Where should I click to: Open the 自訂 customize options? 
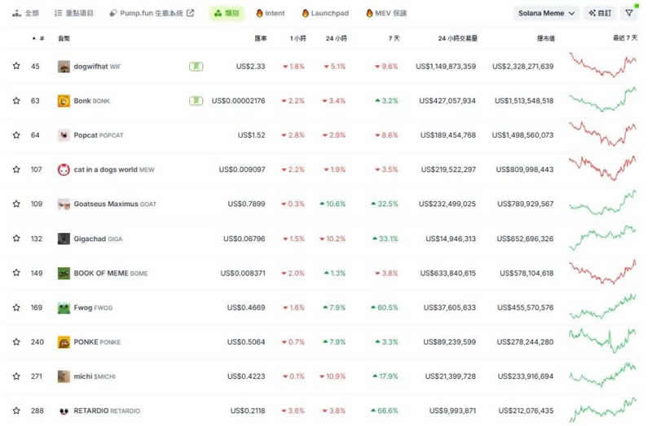pyautogui.click(x=599, y=13)
